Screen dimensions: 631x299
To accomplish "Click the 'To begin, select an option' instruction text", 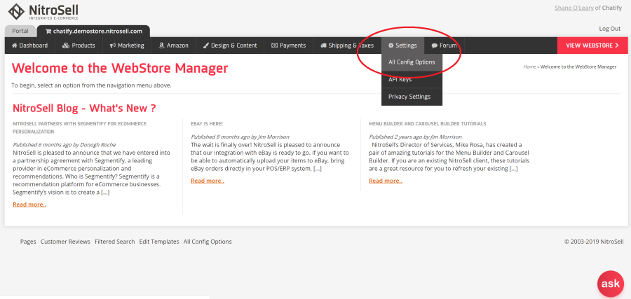I will coord(91,85).
